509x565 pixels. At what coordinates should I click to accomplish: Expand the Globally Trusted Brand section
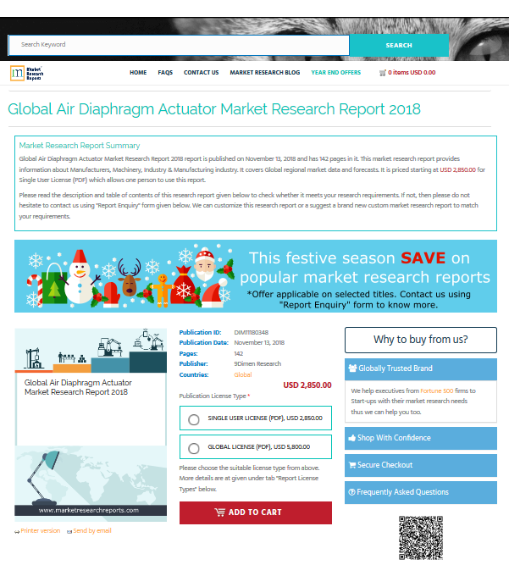coord(421,369)
